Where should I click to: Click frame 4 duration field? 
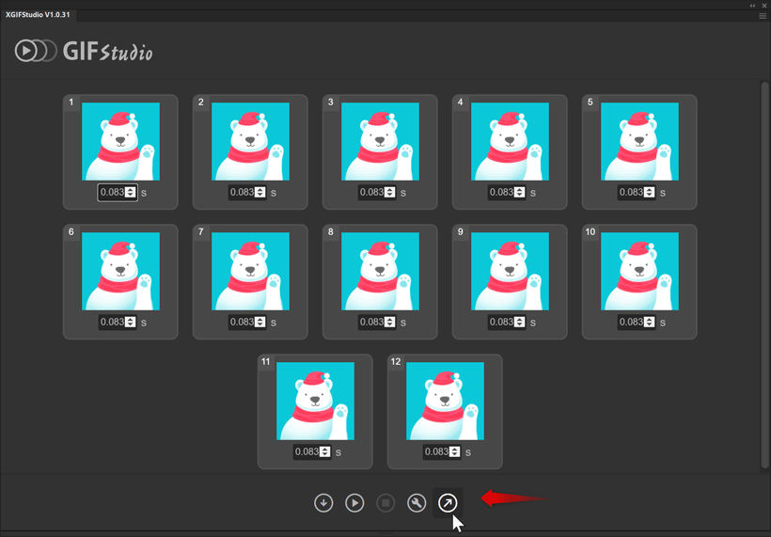(507, 192)
